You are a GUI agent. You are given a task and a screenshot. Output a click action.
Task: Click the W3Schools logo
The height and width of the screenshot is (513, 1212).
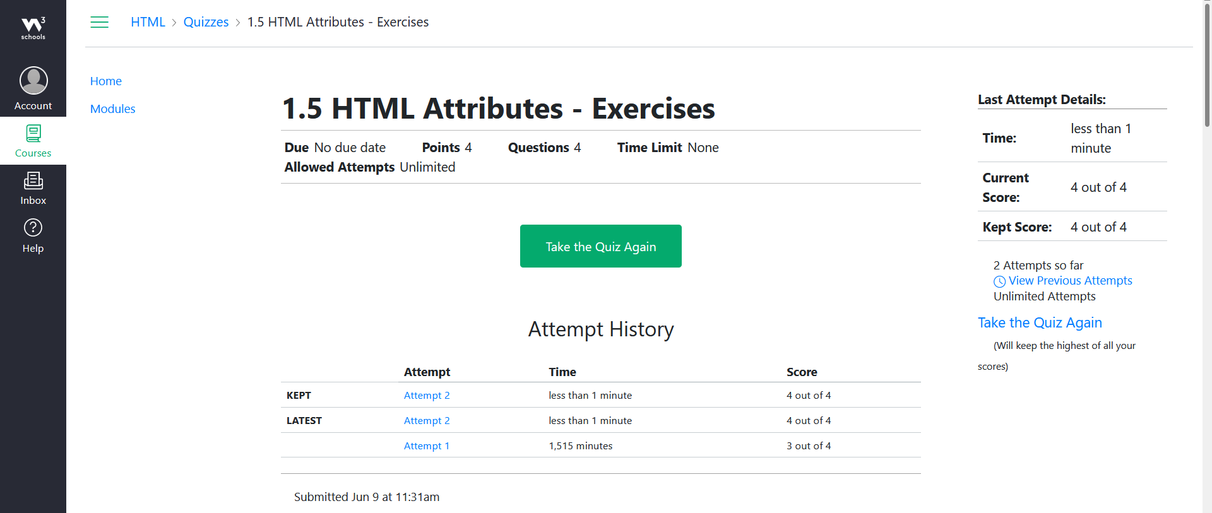33,28
